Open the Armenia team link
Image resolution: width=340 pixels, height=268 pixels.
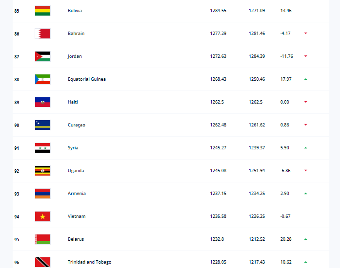77,194
